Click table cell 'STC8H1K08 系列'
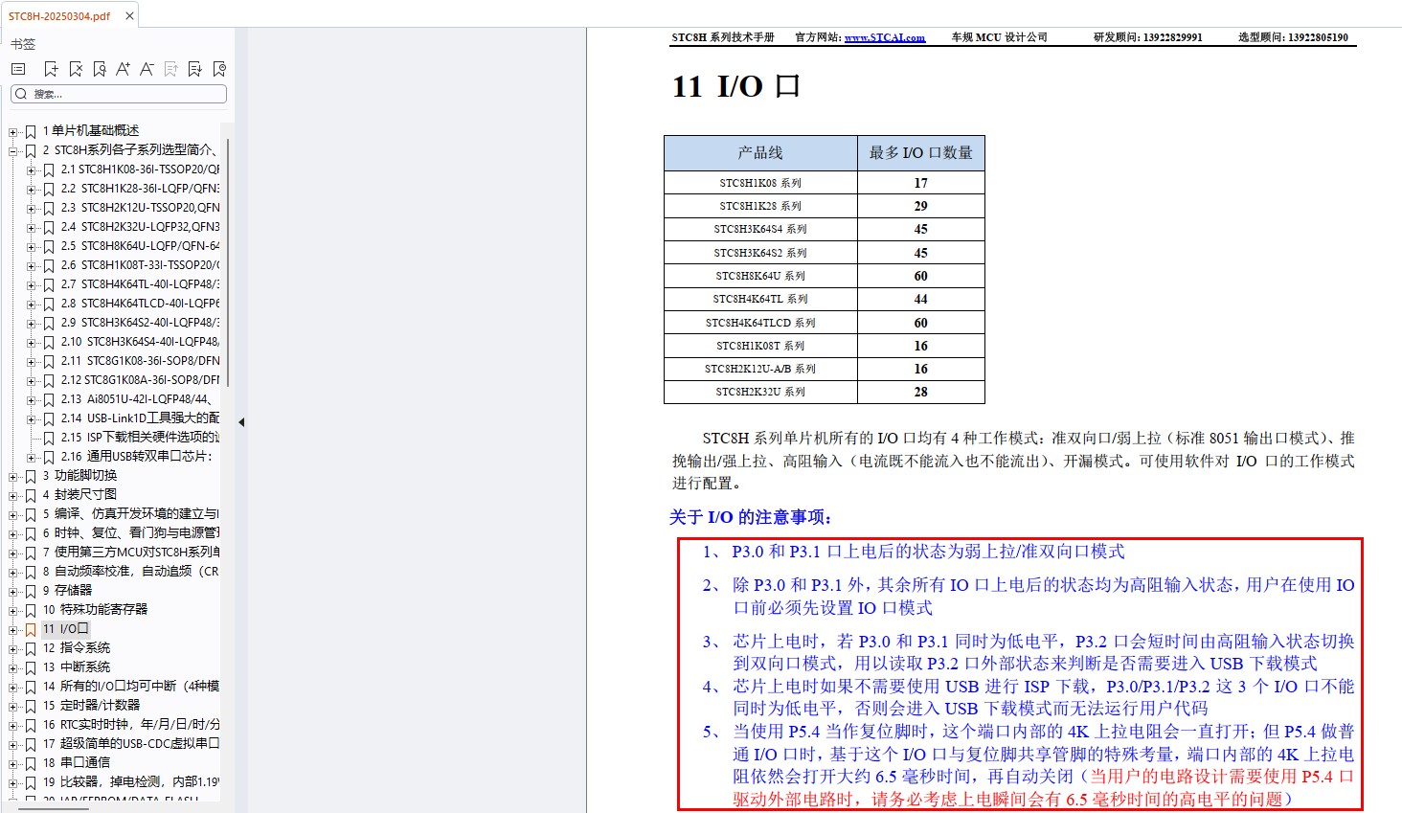 [760, 183]
